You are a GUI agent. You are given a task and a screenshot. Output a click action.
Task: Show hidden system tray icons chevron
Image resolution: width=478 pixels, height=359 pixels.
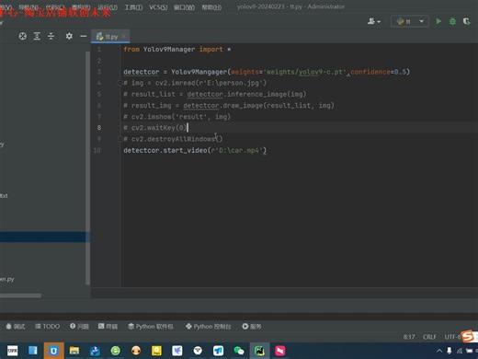coord(439,351)
